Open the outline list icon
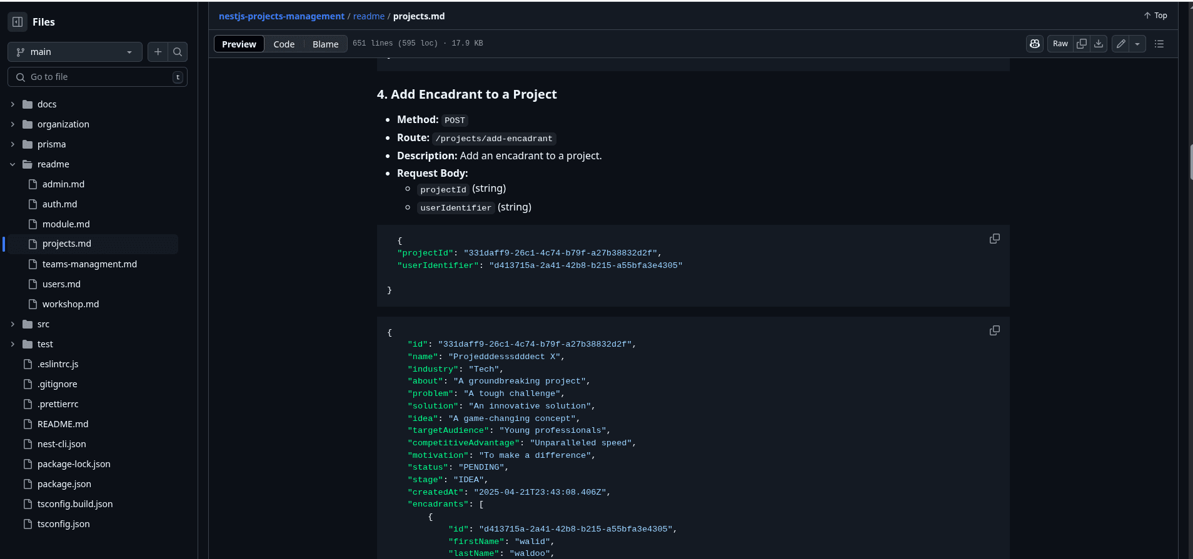This screenshot has width=1193, height=559. pos(1159,44)
